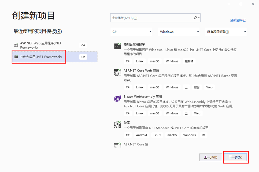
Task: Maximize the 创建新项目 dialog window
Action: click(241, 4)
